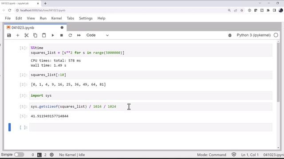Click the list output [0, 1, 4, 9...]
The width and height of the screenshot is (284, 159).
click(x=68, y=84)
